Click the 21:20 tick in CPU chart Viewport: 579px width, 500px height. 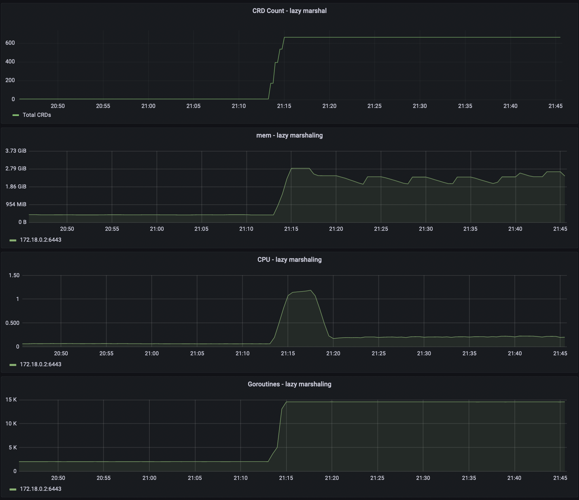coord(333,354)
